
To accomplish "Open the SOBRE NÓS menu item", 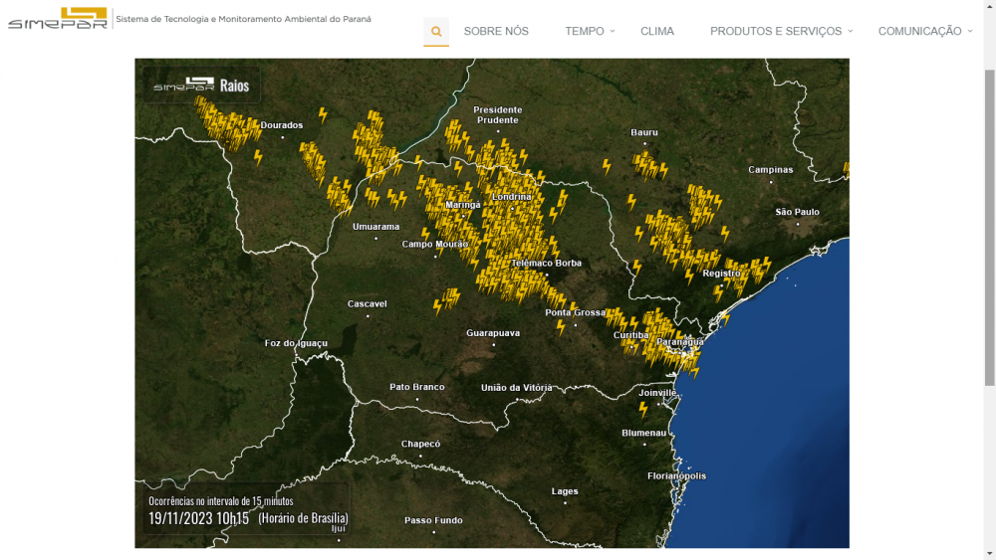I will pos(496,31).
